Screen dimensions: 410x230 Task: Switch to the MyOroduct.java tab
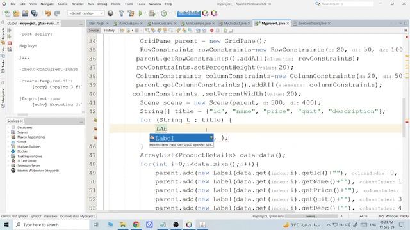point(235,24)
